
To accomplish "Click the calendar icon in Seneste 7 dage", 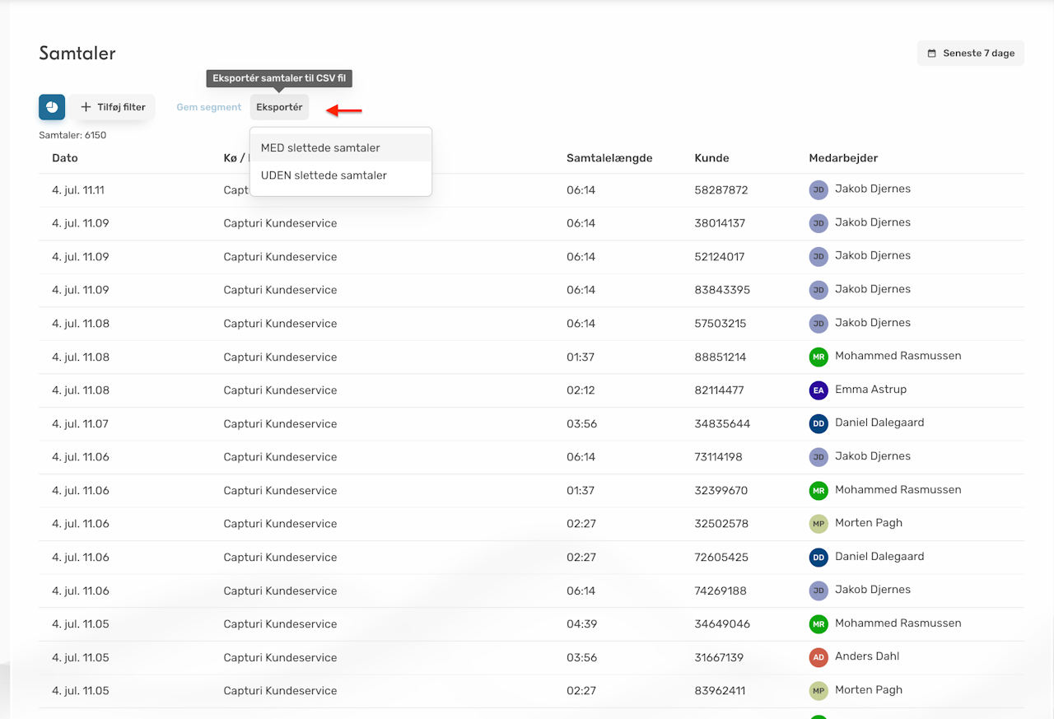I will tap(932, 54).
